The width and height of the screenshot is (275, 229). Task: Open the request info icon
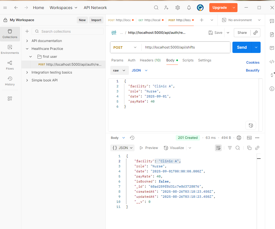[x=272, y=89]
